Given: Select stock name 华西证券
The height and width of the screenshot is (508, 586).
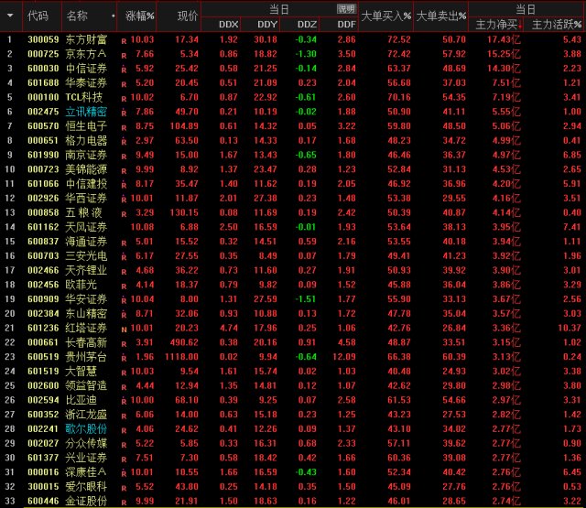Looking at the screenshot, I should 86,198.
